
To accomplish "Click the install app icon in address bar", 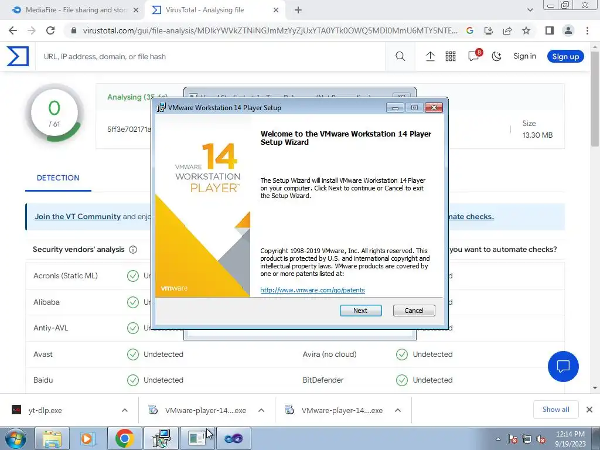I will point(489,30).
